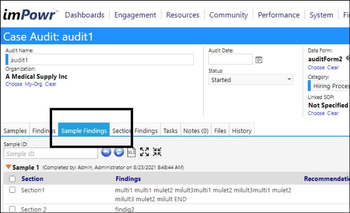
Task: Click the blue back arrow icon
Action: click(106, 152)
